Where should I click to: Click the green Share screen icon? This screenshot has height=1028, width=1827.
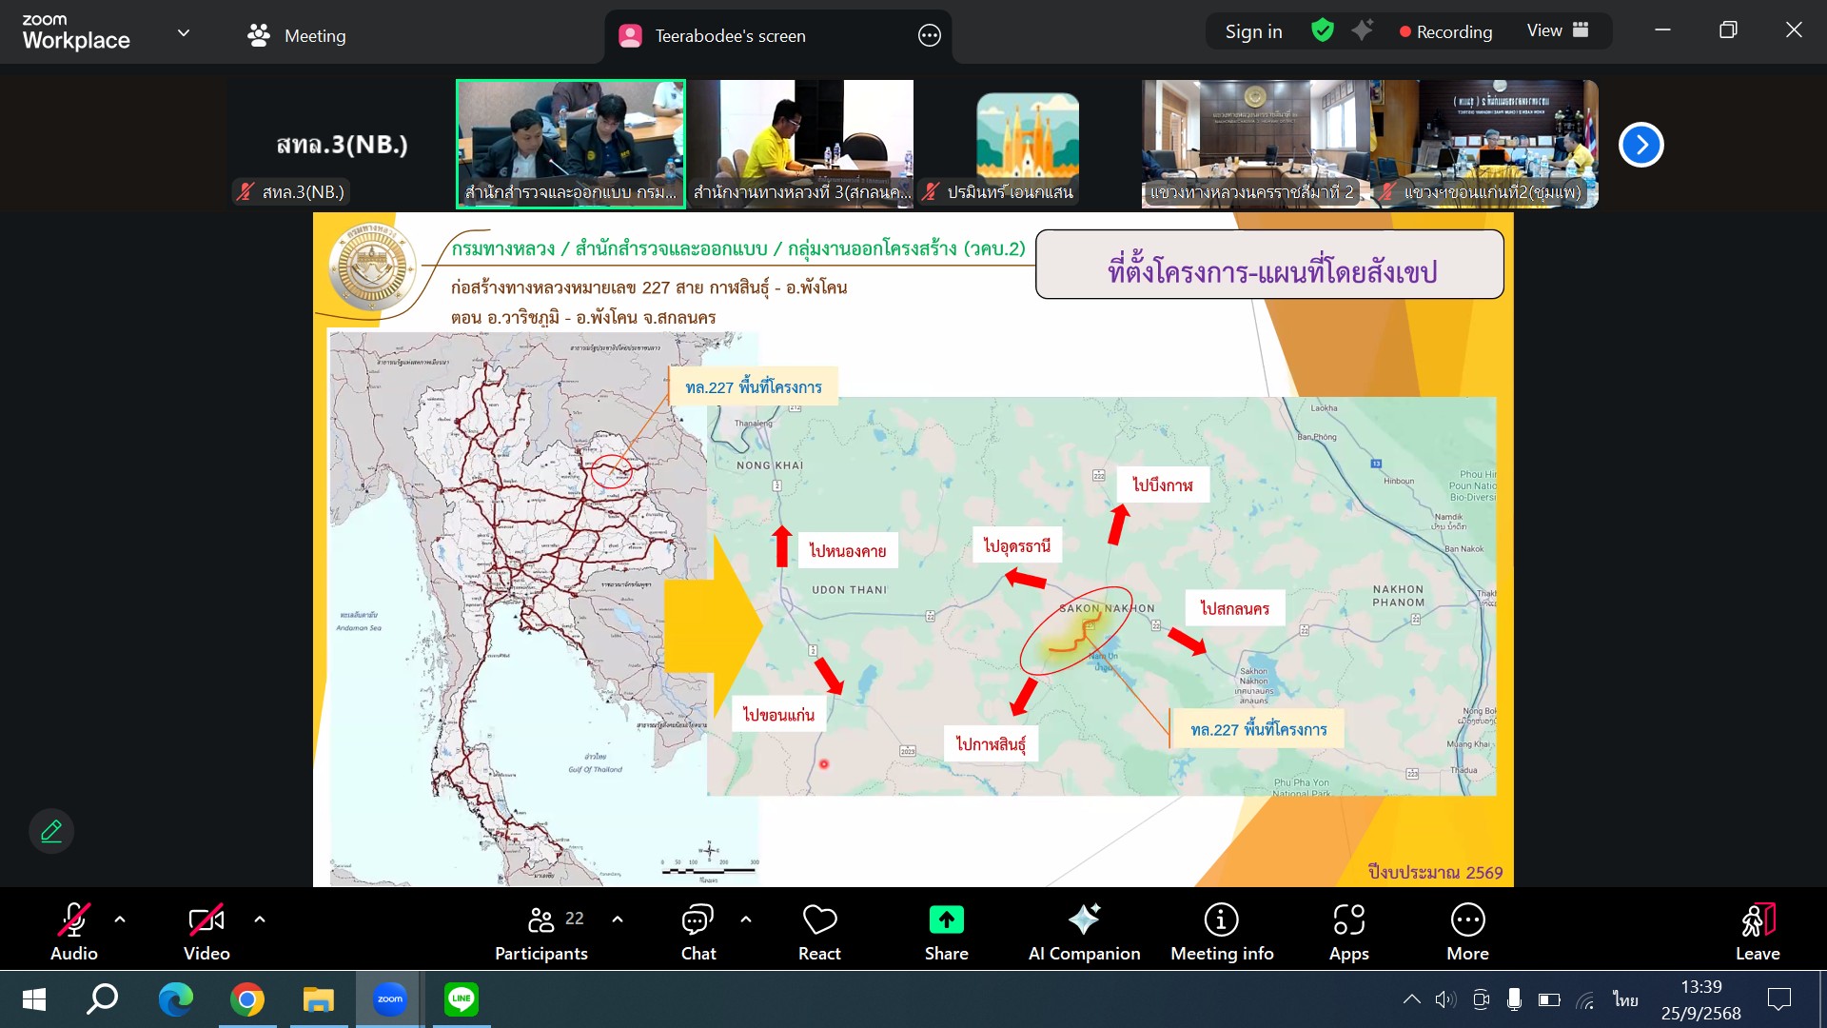tap(946, 920)
